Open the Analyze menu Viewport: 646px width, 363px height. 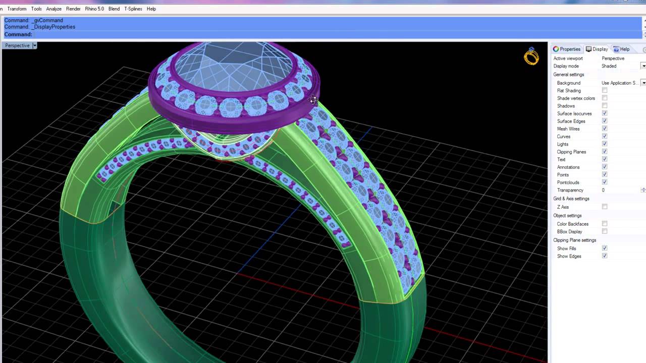point(53,9)
